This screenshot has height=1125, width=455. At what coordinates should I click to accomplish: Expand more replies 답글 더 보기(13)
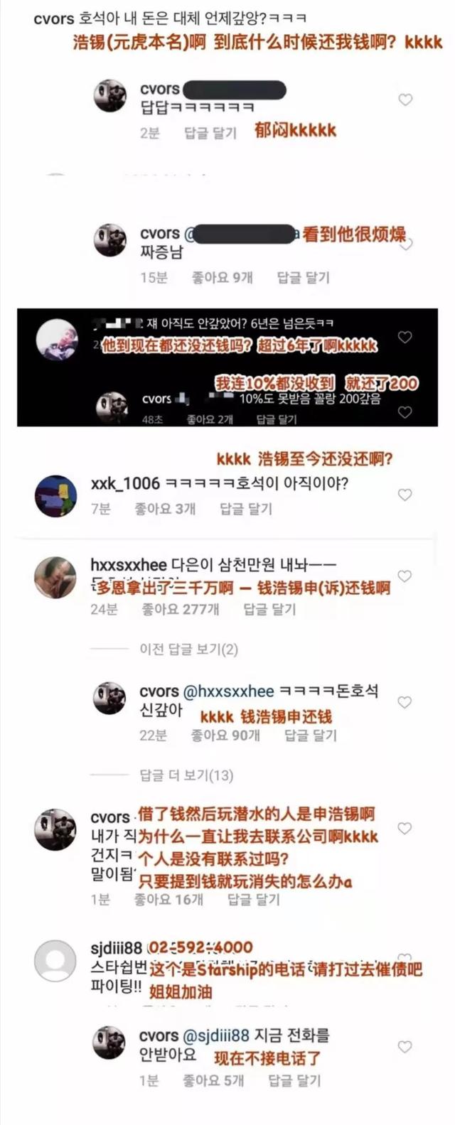pos(186,775)
